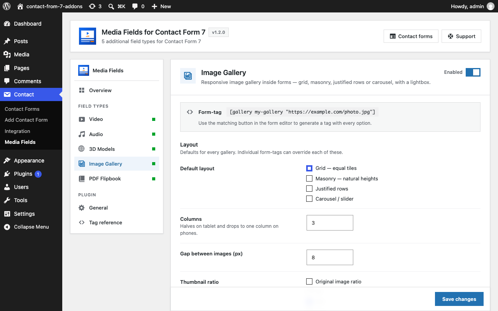Visit site via the home icon
Viewport: 498px width, 311px height.
pos(20,6)
